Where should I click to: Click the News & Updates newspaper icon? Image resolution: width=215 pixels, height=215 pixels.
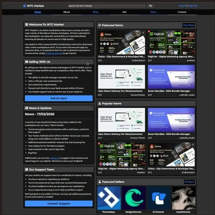pos(27,108)
